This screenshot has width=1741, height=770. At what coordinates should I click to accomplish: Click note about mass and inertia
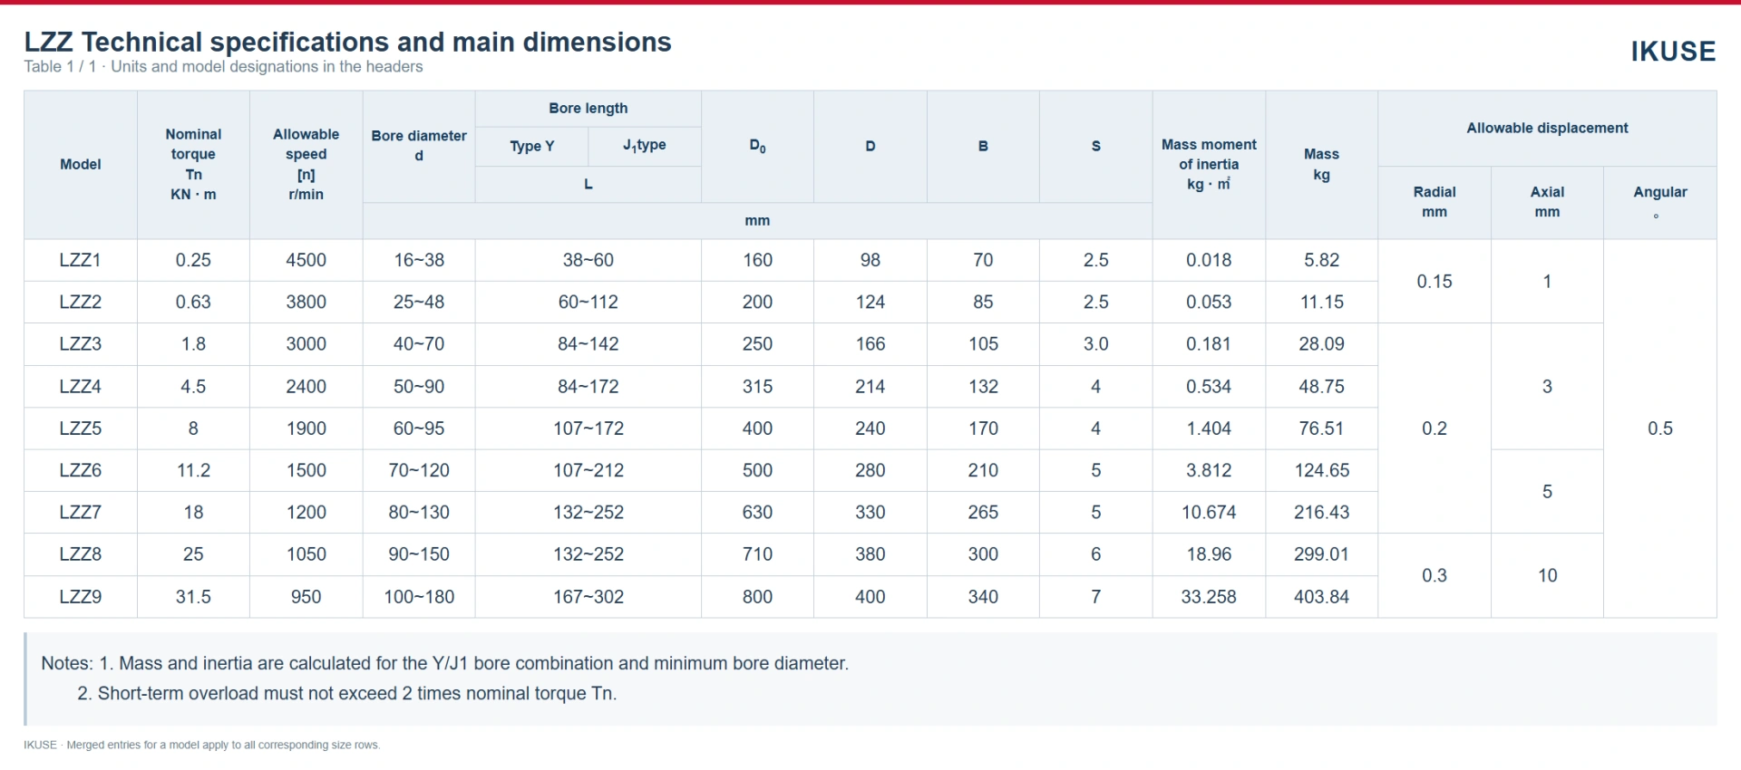click(445, 663)
